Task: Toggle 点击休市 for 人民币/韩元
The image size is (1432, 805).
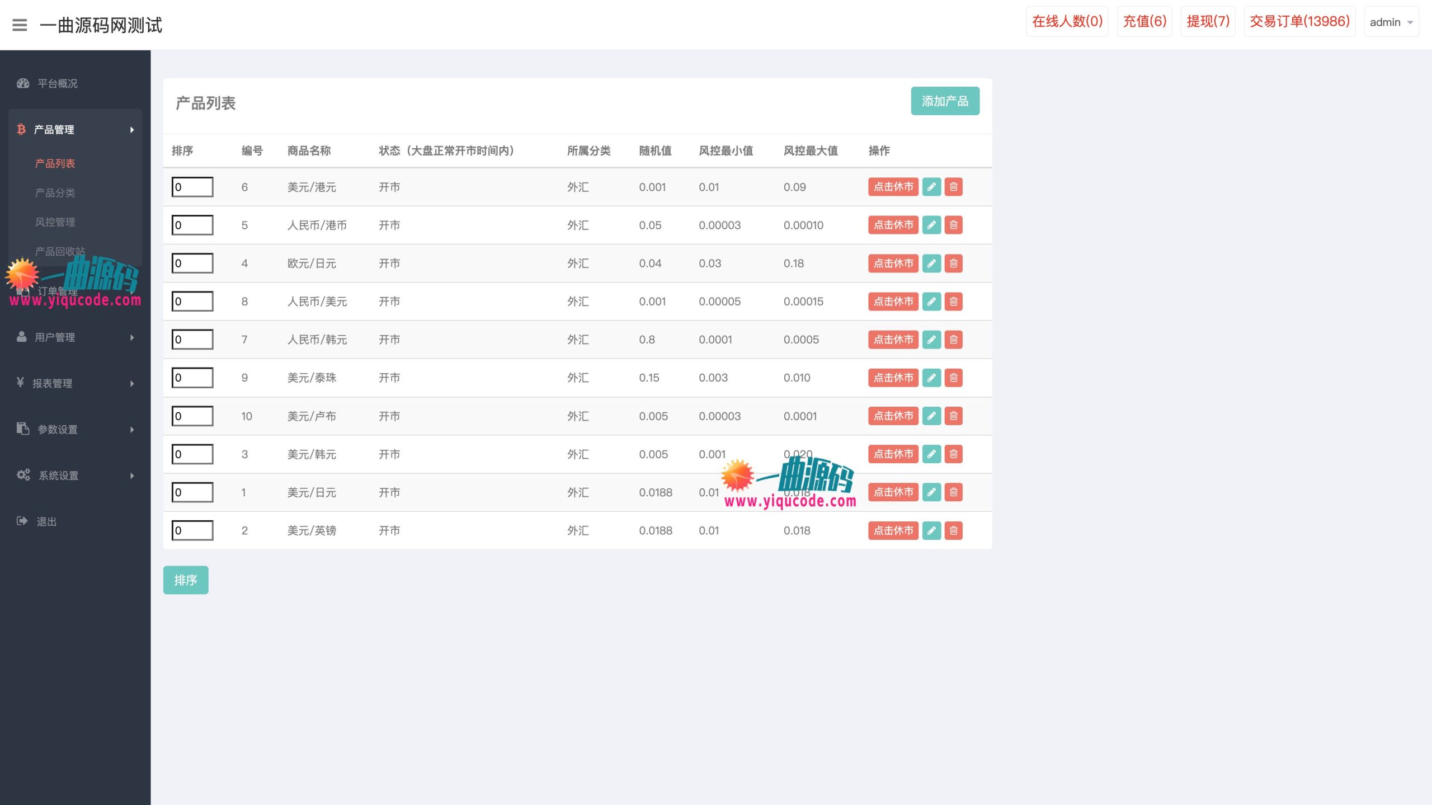Action: tap(893, 339)
